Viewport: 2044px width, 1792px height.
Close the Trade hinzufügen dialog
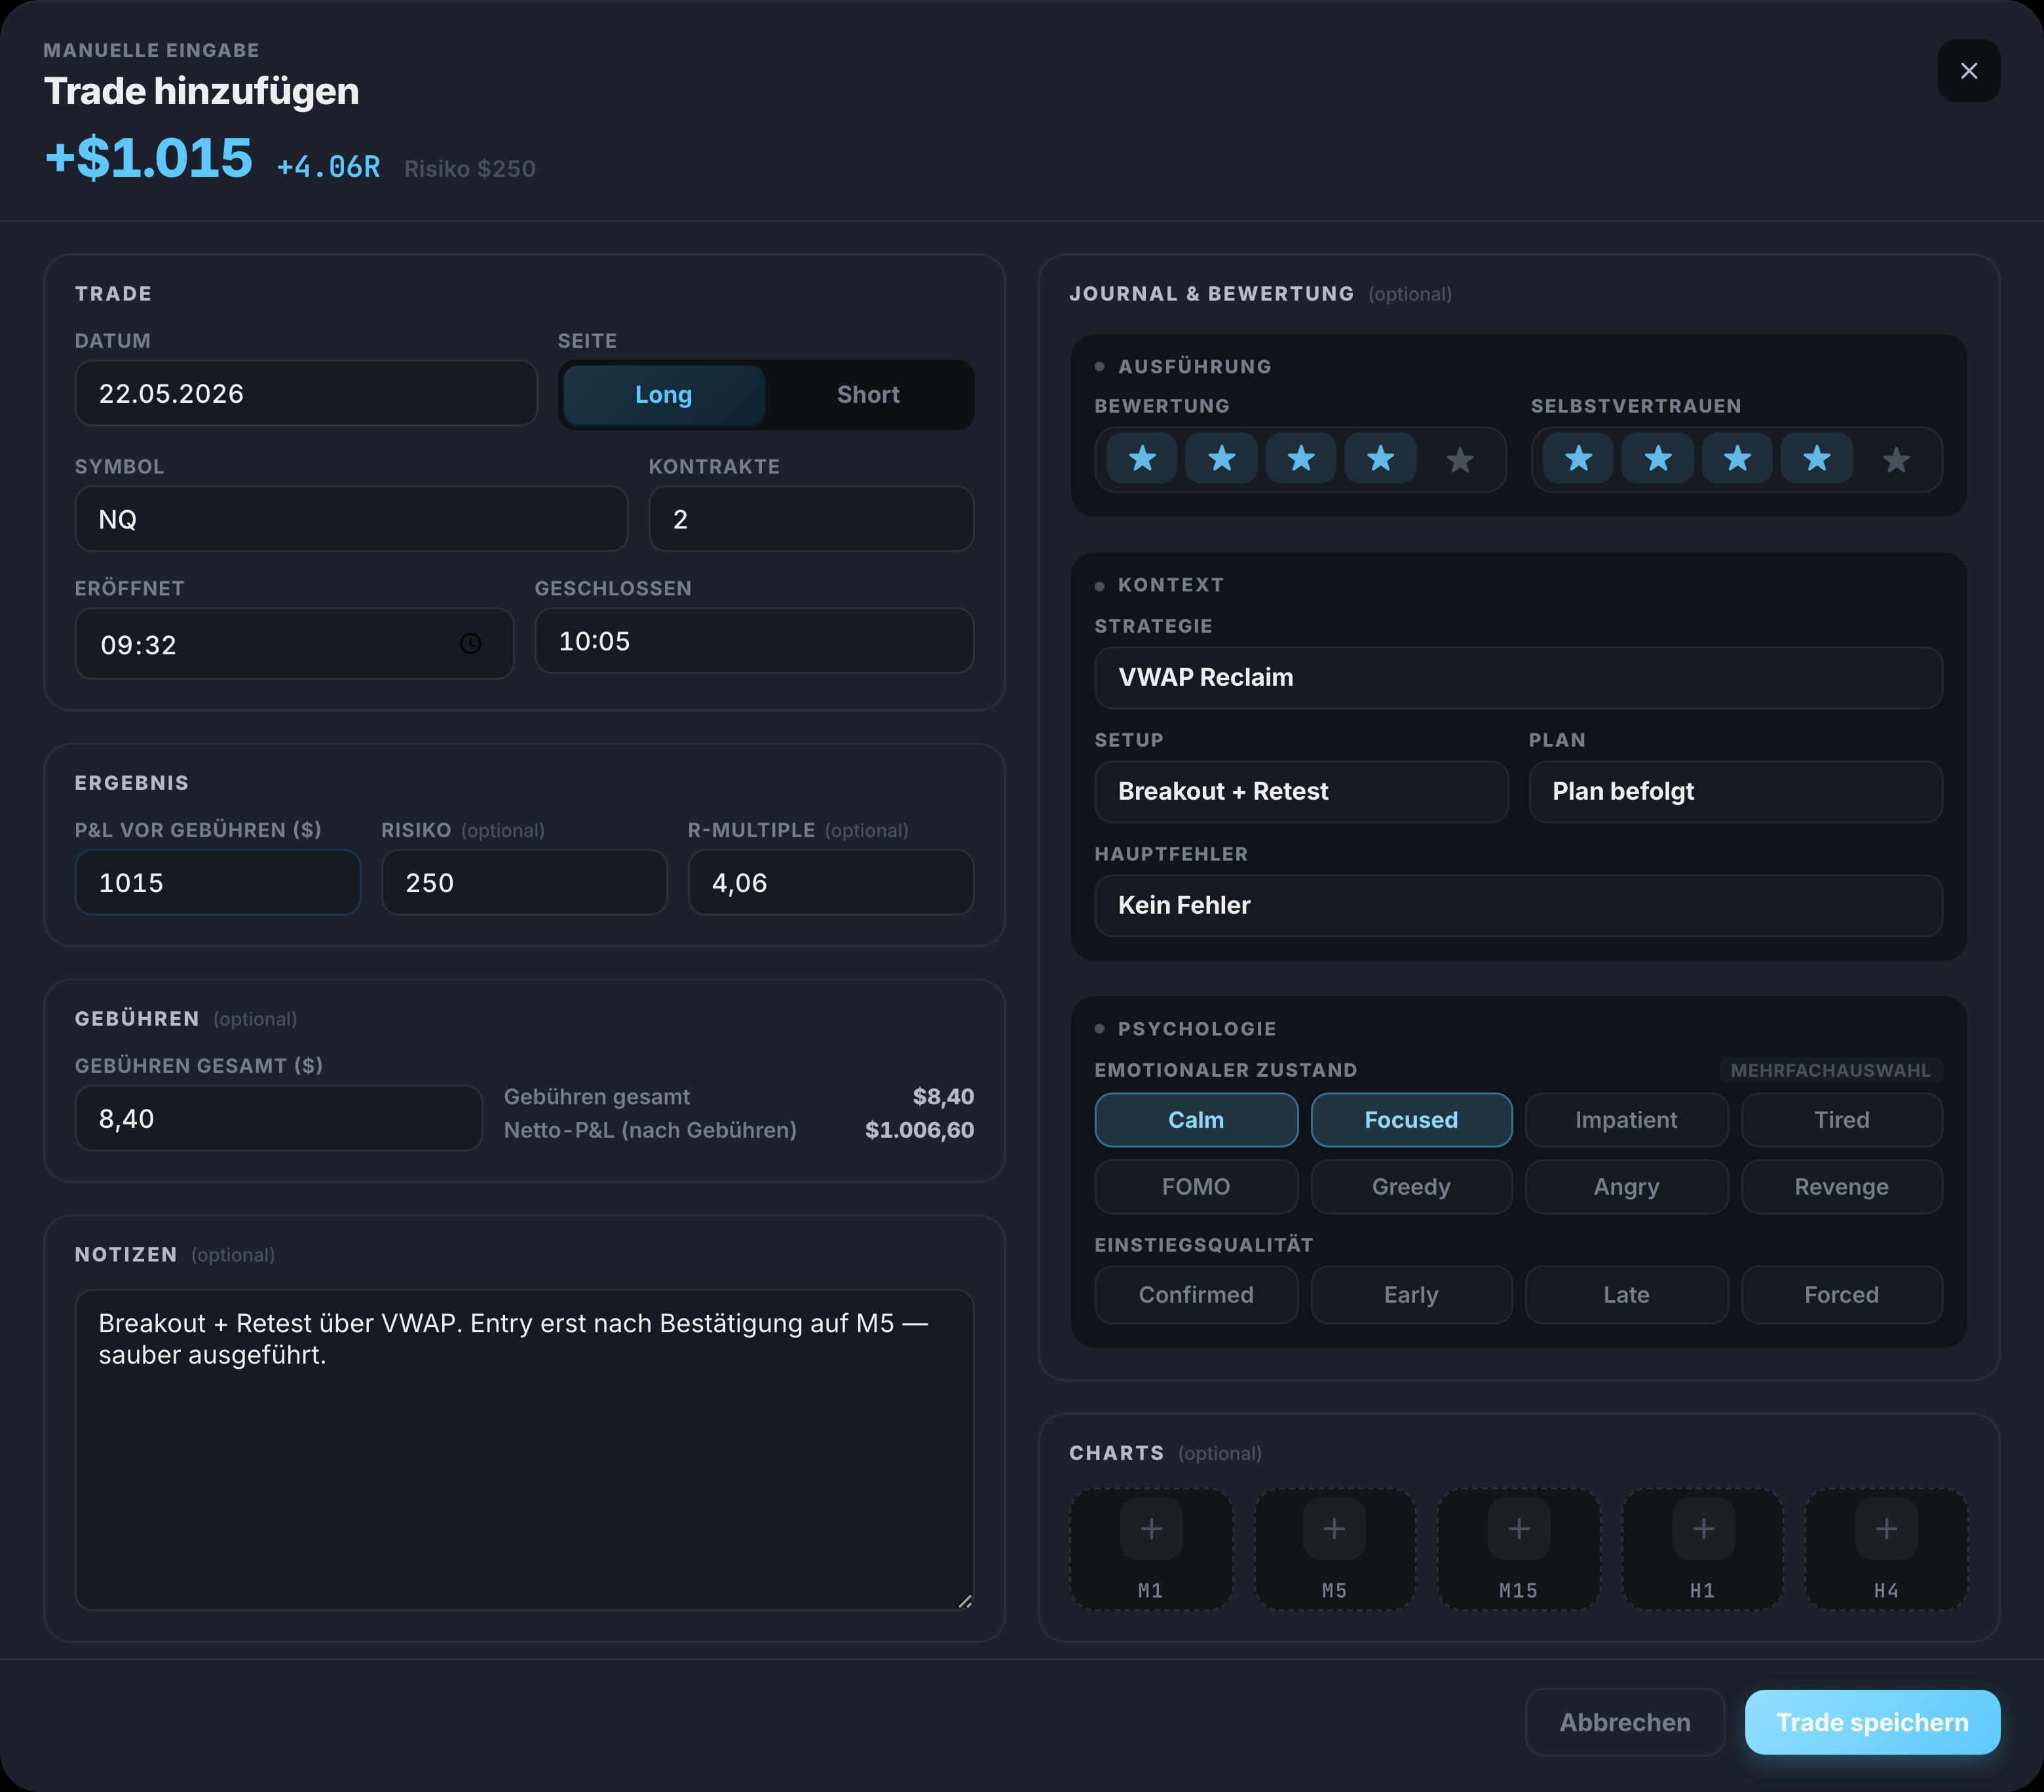coord(1968,71)
